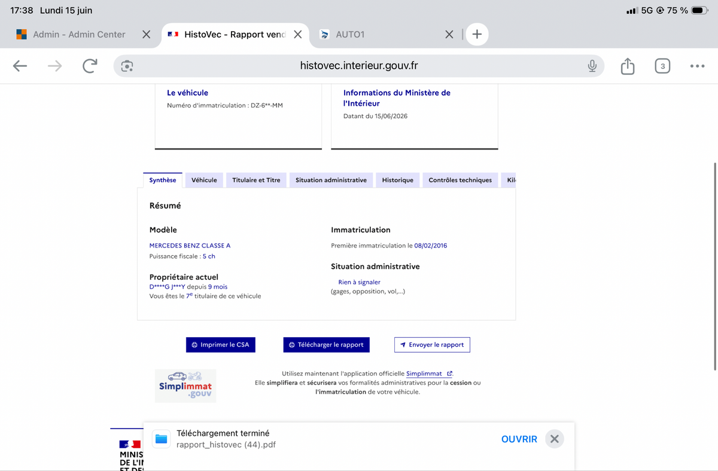
Task: Show open tabs counter
Action: [x=662, y=66]
